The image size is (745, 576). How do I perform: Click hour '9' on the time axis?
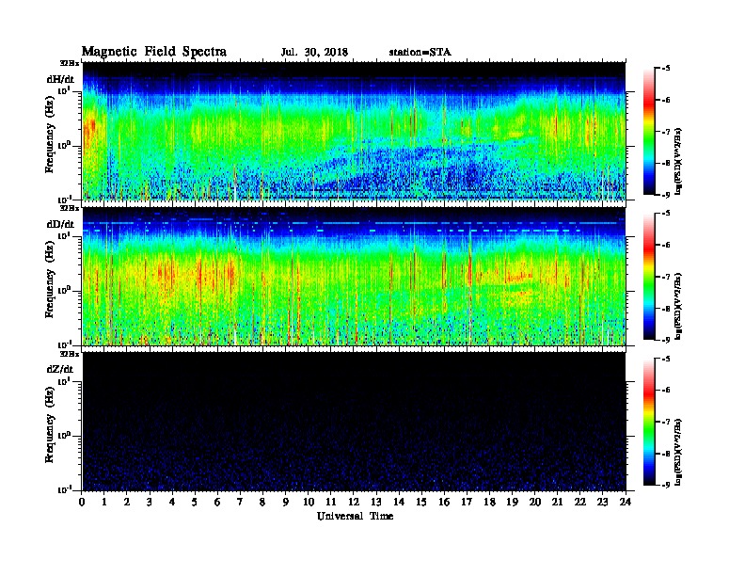[286, 502]
